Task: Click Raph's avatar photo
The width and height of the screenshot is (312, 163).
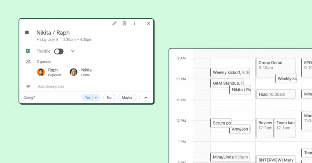Action: [41, 72]
